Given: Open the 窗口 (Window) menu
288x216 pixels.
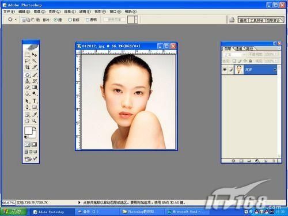Looking at the screenshot, I should (115, 12).
